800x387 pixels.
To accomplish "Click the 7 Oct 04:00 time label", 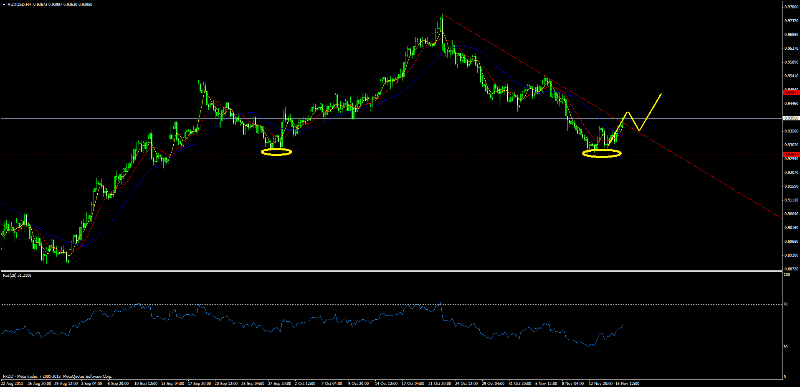I will [332, 384].
